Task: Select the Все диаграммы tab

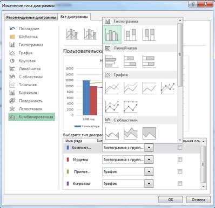Action: click(x=74, y=17)
